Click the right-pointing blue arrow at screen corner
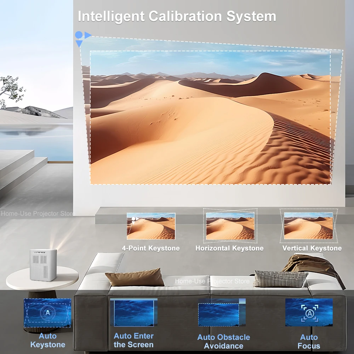 pos(88,35)
